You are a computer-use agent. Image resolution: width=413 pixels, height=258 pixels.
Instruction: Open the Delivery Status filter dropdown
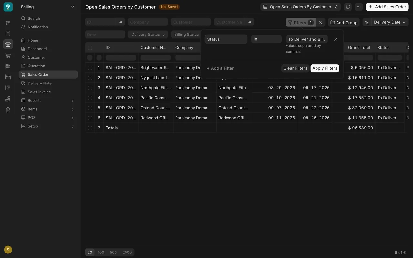(x=148, y=35)
